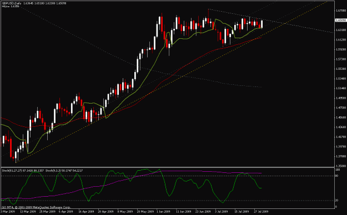The height and width of the screenshot is (215, 347).
Task: Click the 1.49580 price axis label
Action: click(x=341, y=98)
